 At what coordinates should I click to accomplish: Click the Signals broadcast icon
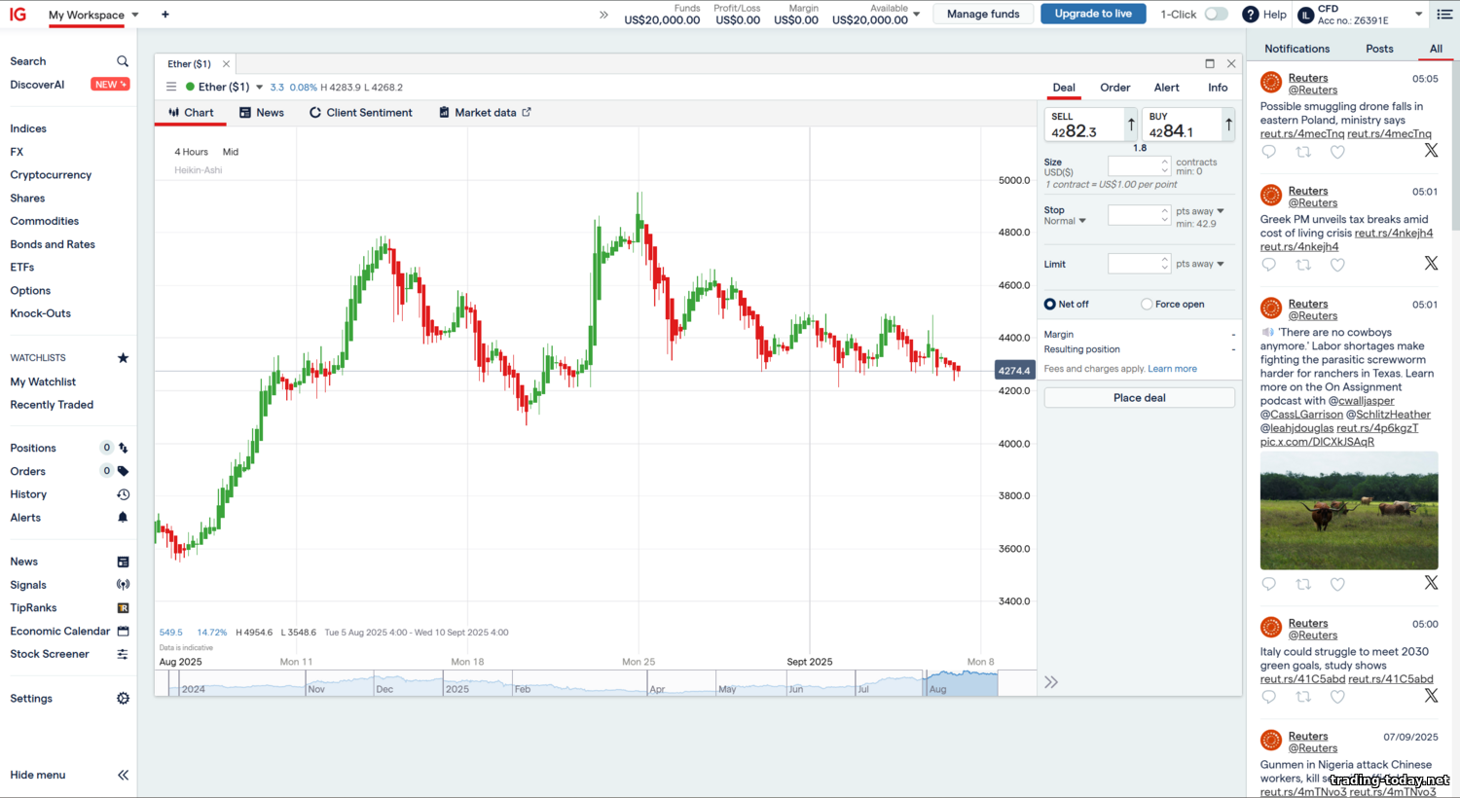[x=123, y=585]
